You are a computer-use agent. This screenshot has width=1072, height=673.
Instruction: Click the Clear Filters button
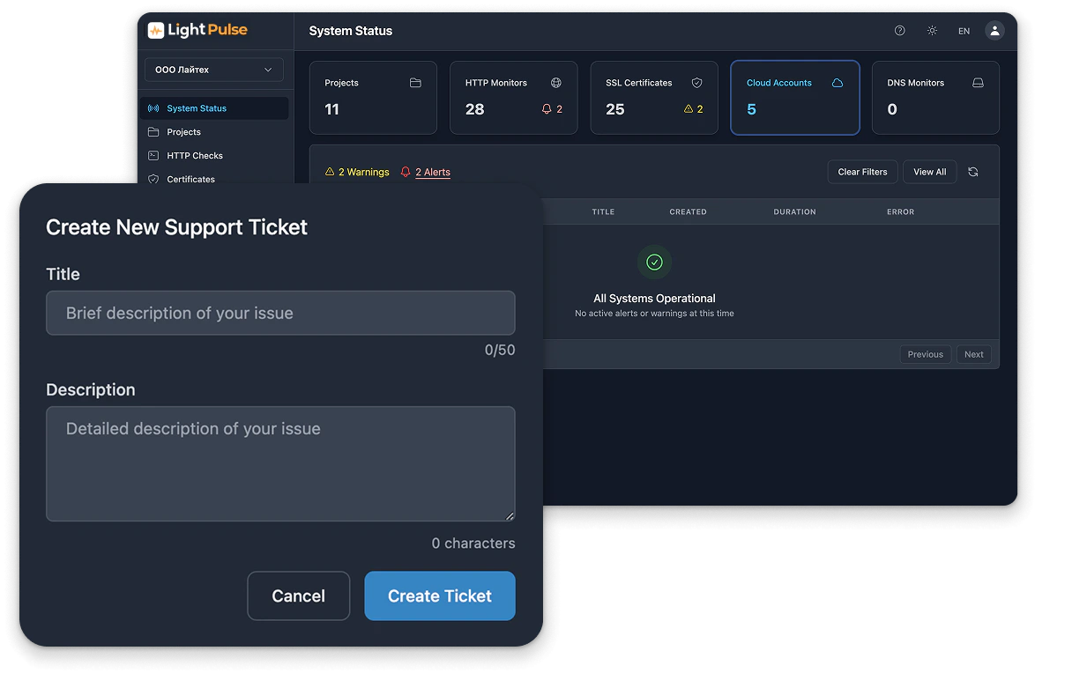[x=861, y=172]
